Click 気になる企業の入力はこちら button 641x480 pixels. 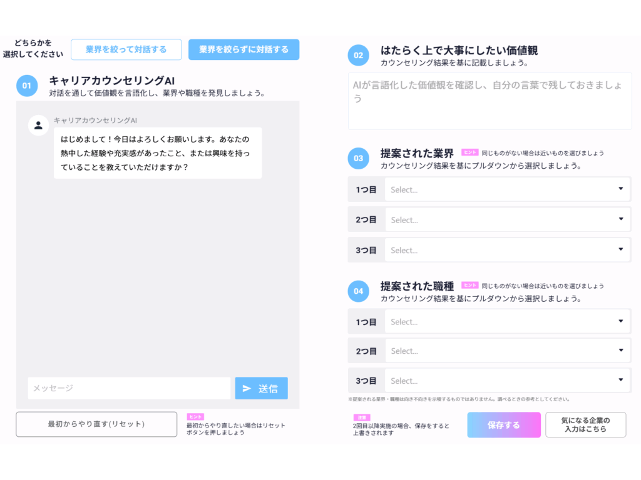[585, 425]
